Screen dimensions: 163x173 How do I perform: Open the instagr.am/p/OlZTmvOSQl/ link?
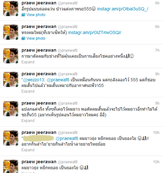pos(95,32)
